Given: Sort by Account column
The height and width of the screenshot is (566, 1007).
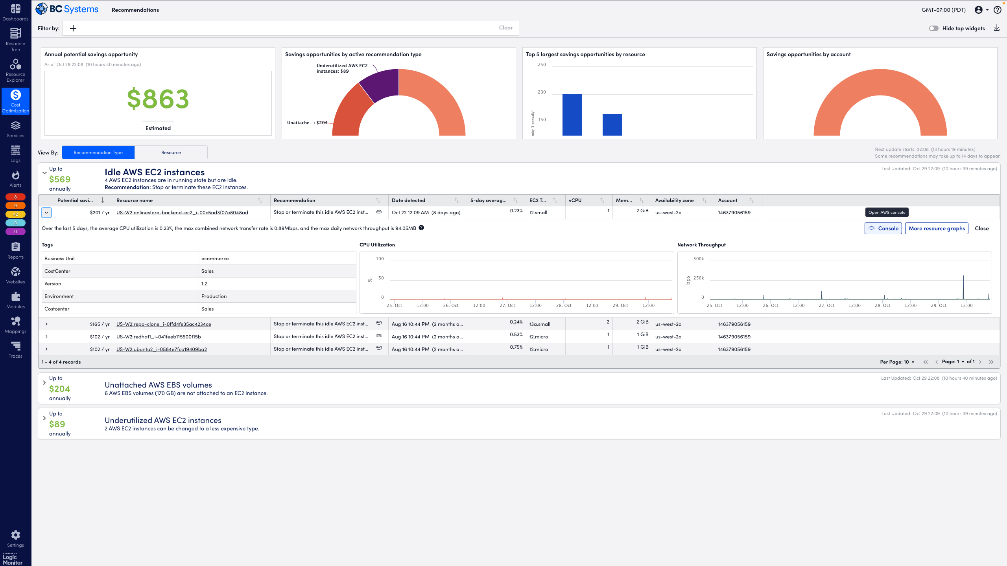Looking at the screenshot, I should coord(738,200).
